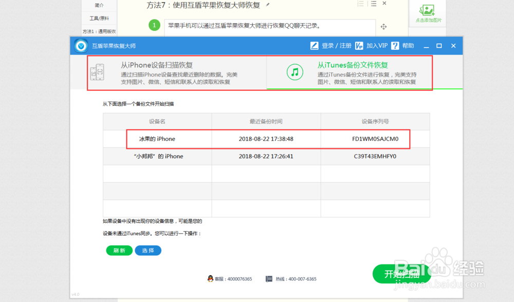The image size is (514, 302).
Task: Click the 开始扫描 button to start scanning
Action: coord(402,274)
